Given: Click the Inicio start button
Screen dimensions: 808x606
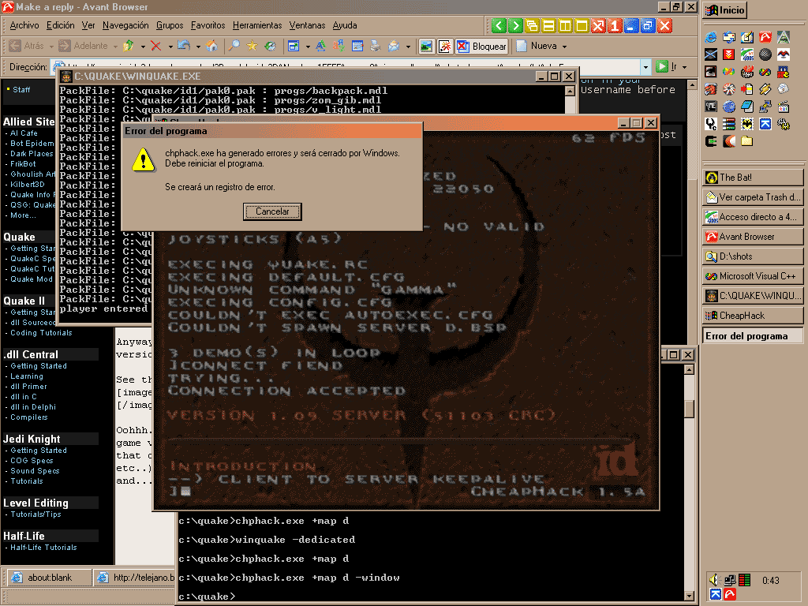Looking at the screenshot, I should click(725, 10).
